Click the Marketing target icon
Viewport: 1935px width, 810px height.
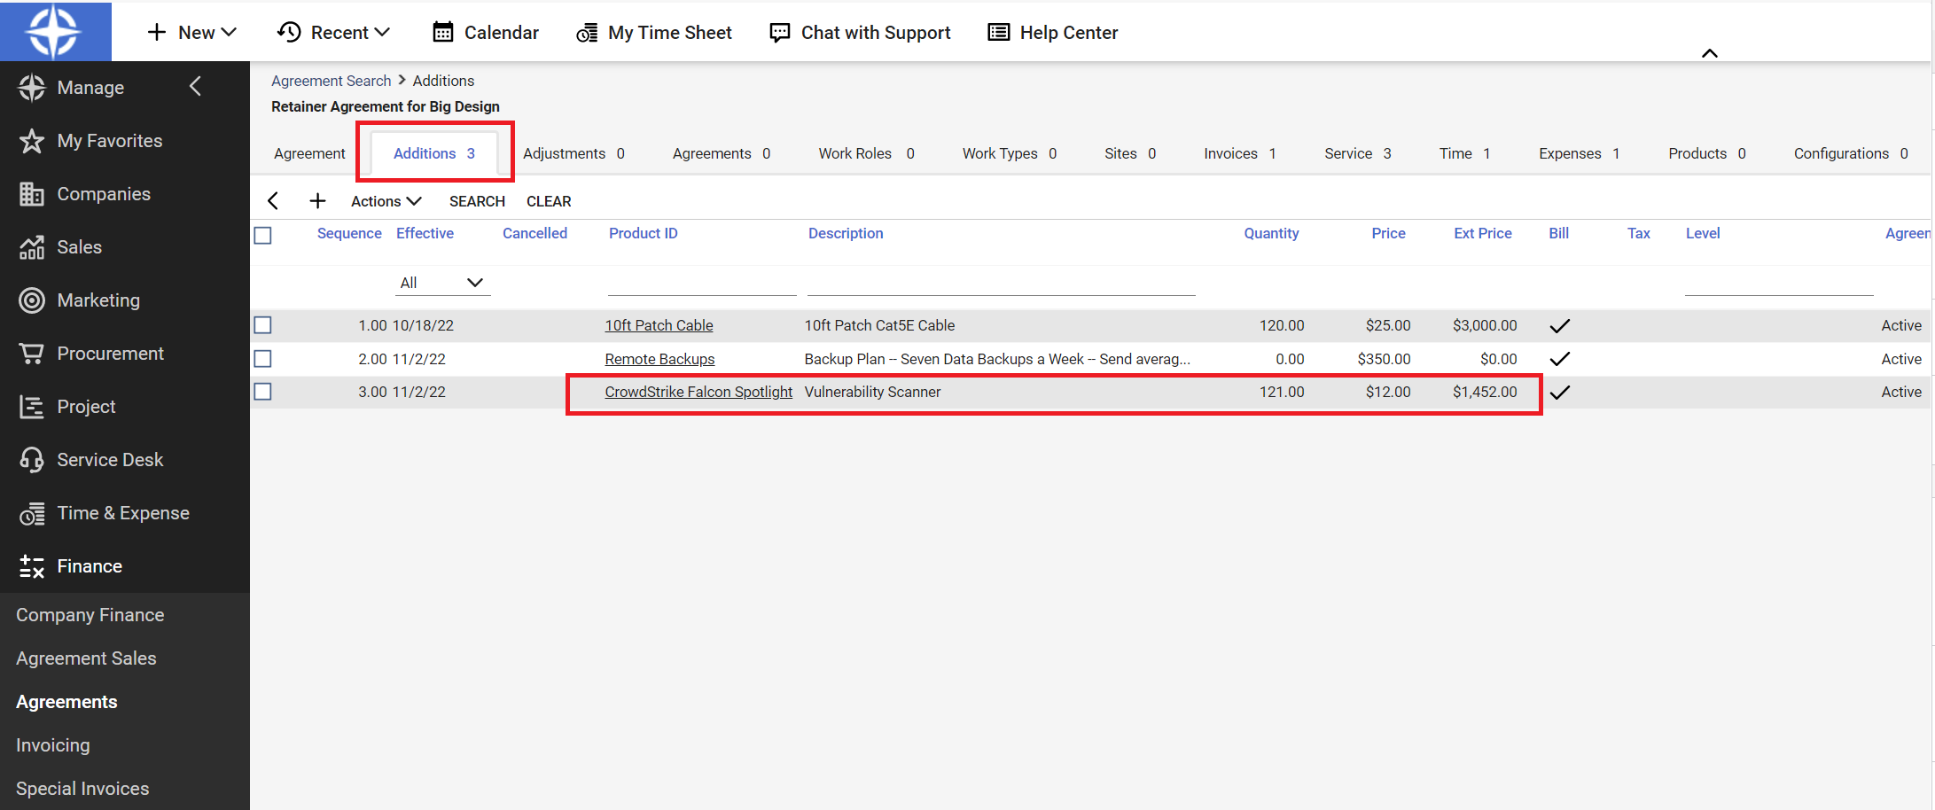click(x=32, y=300)
